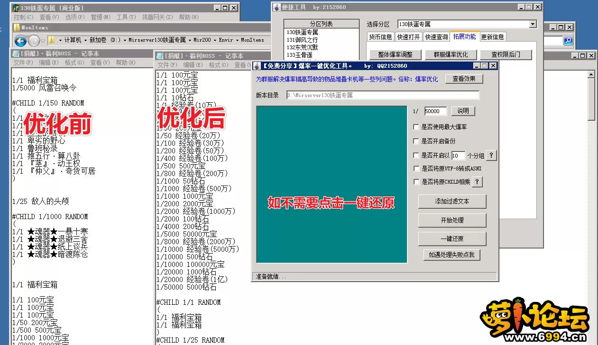Expand 计算机 breadcrumb arrow in address bar

[x=85, y=40]
